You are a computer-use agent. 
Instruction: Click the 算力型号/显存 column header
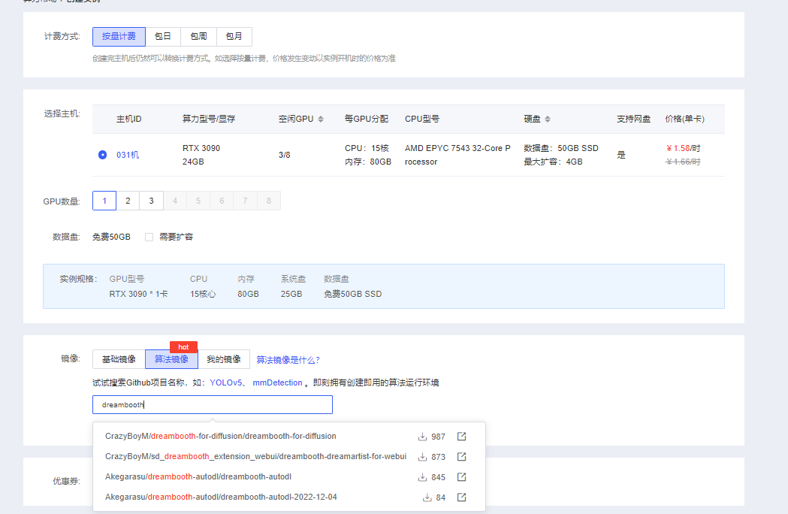click(209, 119)
